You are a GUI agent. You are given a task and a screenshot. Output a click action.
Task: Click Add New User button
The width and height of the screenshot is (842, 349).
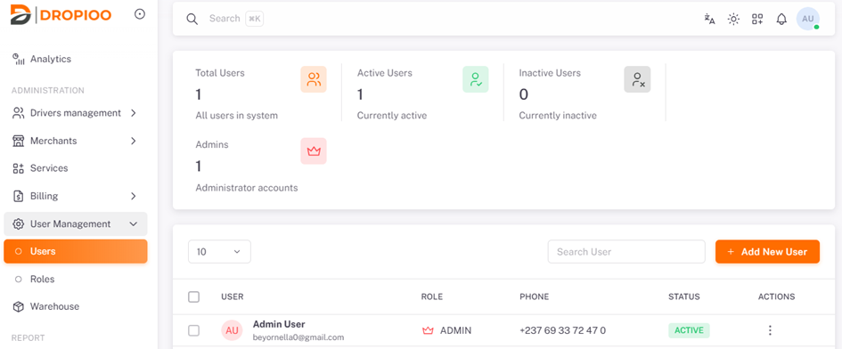click(767, 252)
